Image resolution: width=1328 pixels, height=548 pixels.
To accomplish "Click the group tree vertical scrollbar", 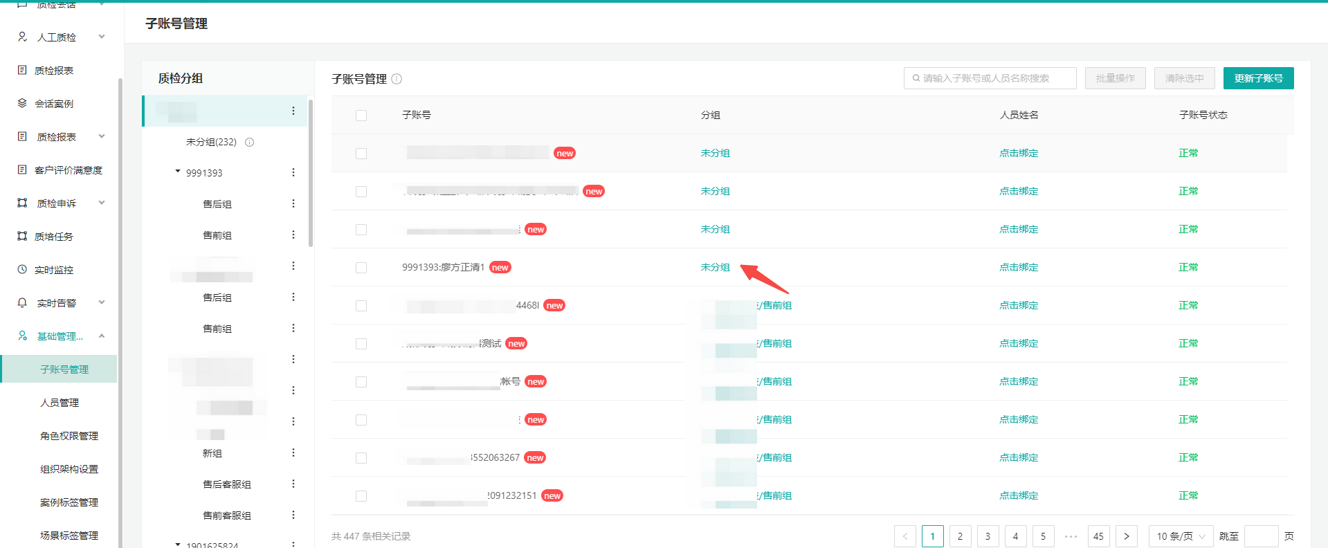I will pos(311,173).
